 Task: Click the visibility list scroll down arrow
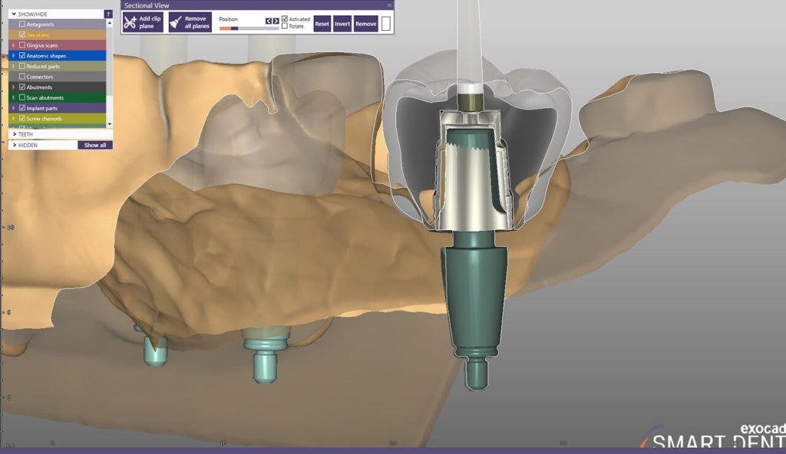point(109,123)
